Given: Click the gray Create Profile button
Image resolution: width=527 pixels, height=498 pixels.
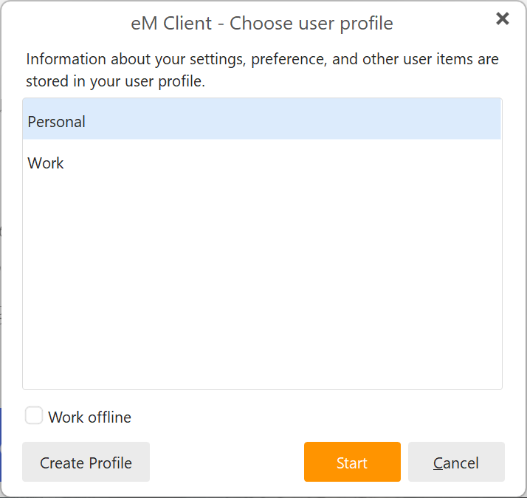Looking at the screenshot, I should (86, 462).
